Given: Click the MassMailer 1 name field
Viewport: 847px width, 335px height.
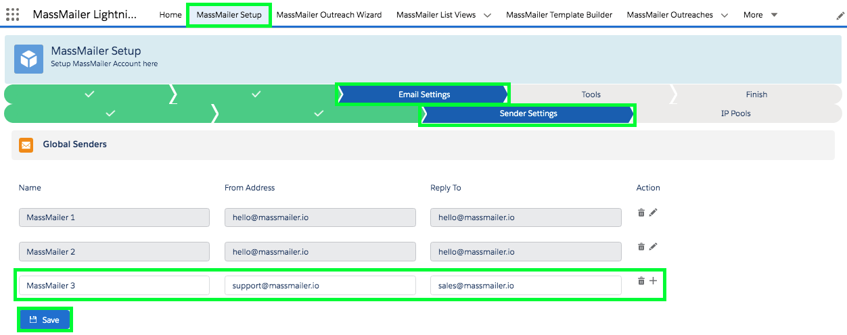Looking at the screenshot, I should (114, 217).
